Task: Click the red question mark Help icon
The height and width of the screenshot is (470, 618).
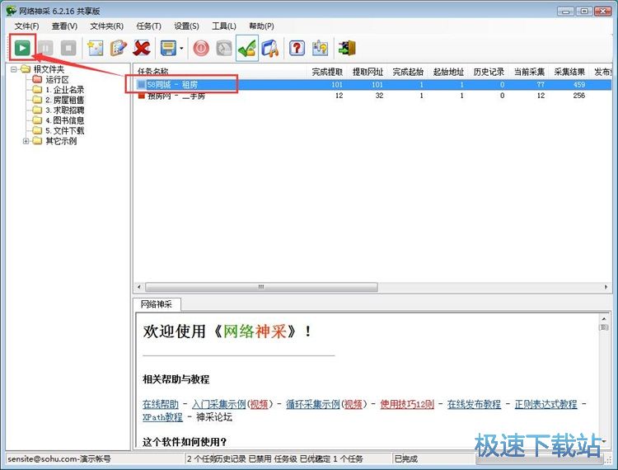Action: coord(297,48)
